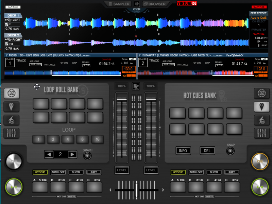The height and width of the screenshot is (204, 272).
Task: Trigger left deck pad D
Action: pyautogui.click(x=94, y=187)
